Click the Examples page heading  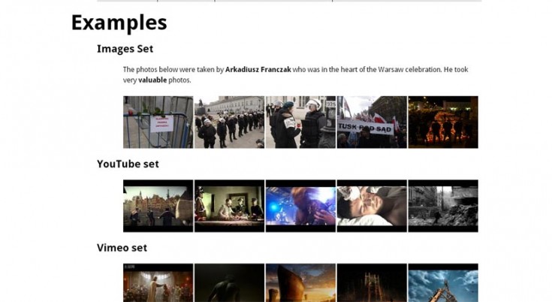coord(119,23)
